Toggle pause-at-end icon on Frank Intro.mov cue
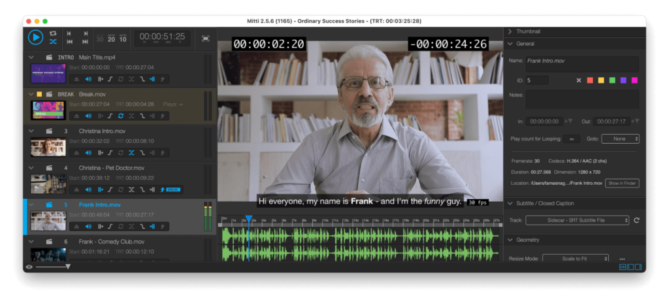669x303 pixels. [152, 226]
